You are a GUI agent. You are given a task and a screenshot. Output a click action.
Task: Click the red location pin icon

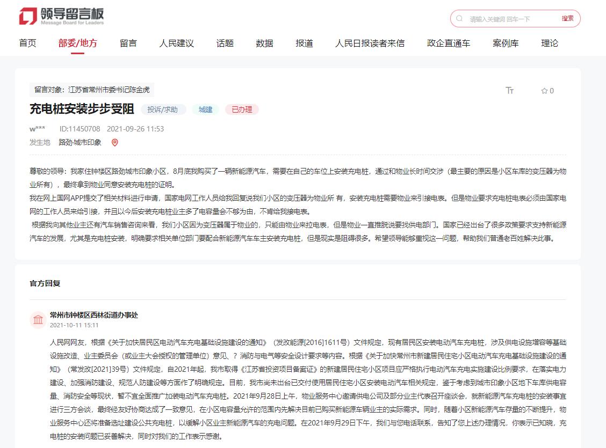point(114,142)
